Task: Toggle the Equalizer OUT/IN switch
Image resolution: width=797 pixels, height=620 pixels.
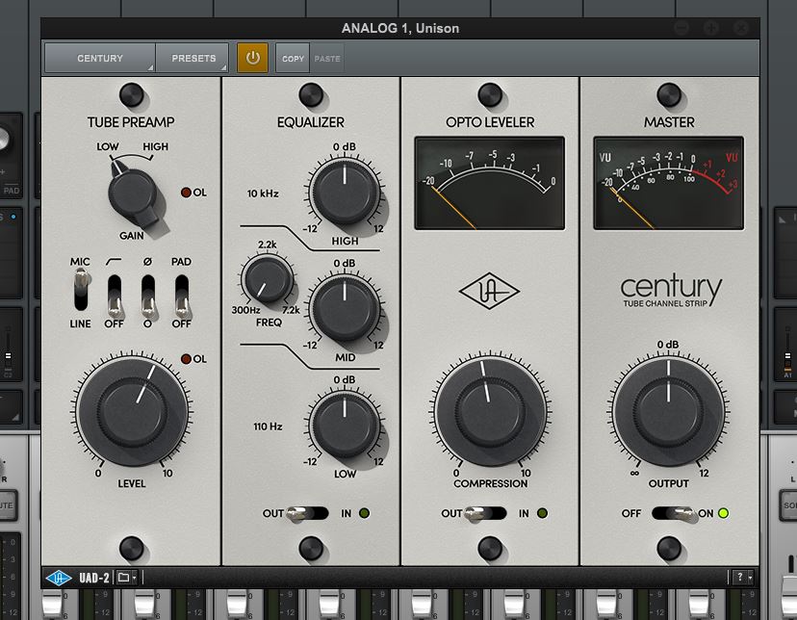Action: coord(306,514)
